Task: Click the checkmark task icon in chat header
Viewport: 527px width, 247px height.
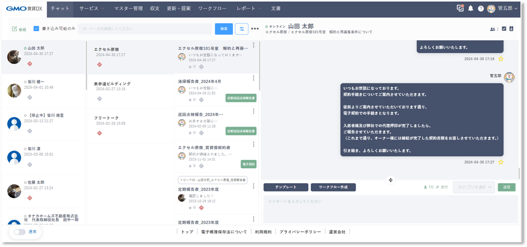Action: click(504, 29)
